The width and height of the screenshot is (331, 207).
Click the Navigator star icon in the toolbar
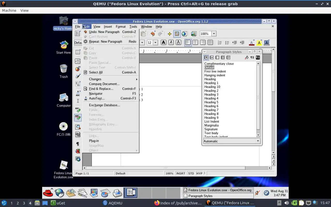[170, 34]
